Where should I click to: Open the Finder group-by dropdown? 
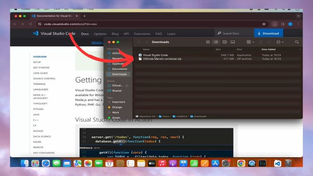click(x=250, y=42)
